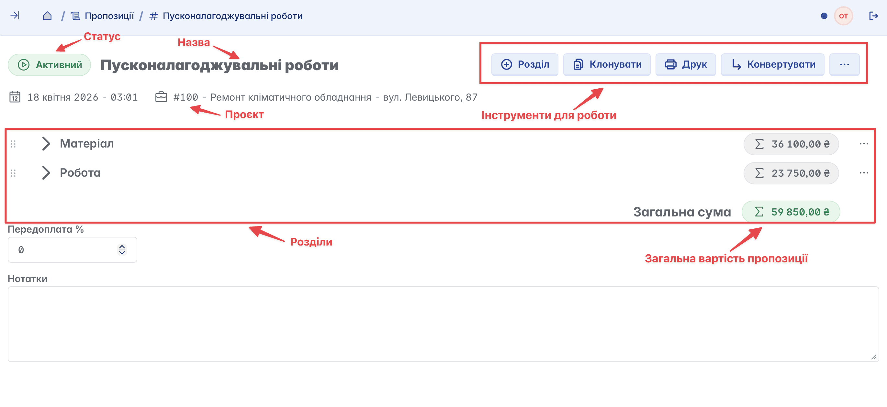Click the logout icon in header
Viewport: 887px width, 407px height.
point(873,16)
